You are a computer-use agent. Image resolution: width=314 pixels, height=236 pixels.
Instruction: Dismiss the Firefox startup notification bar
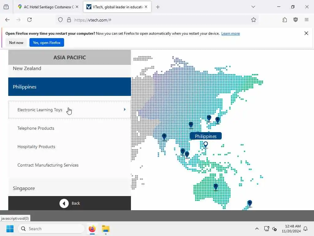click(306, 33)
